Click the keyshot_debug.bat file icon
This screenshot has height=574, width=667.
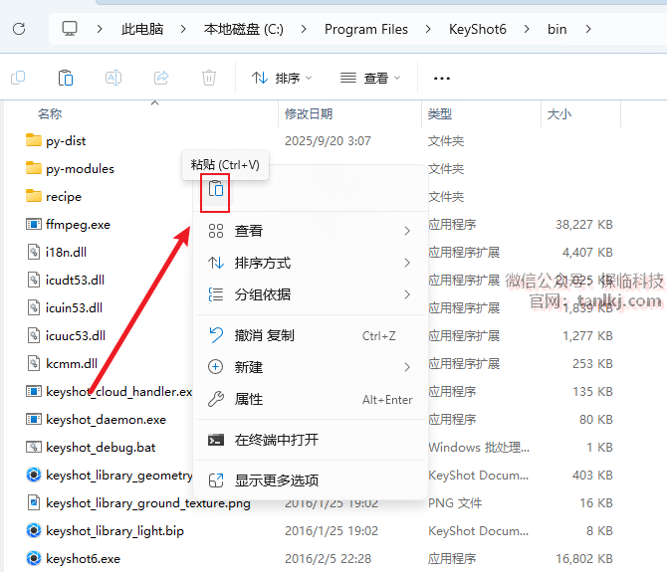[x=34, y=447]
